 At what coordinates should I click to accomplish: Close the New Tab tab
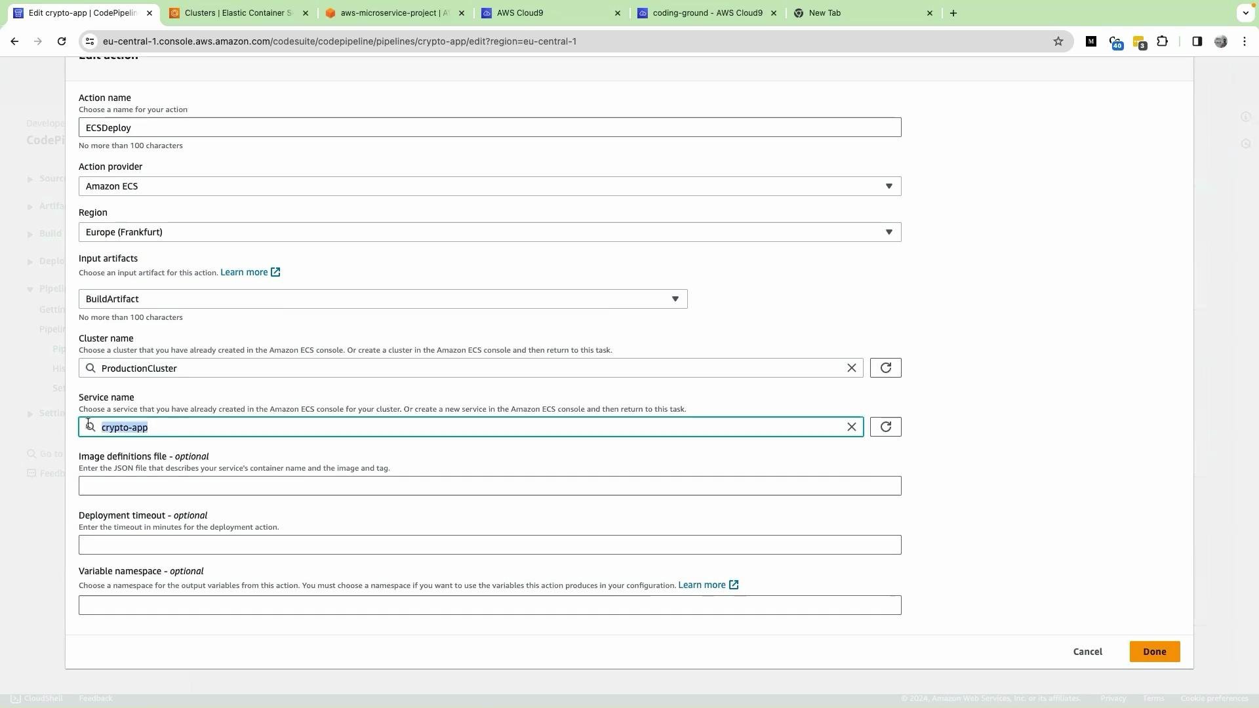click(929, 13)
